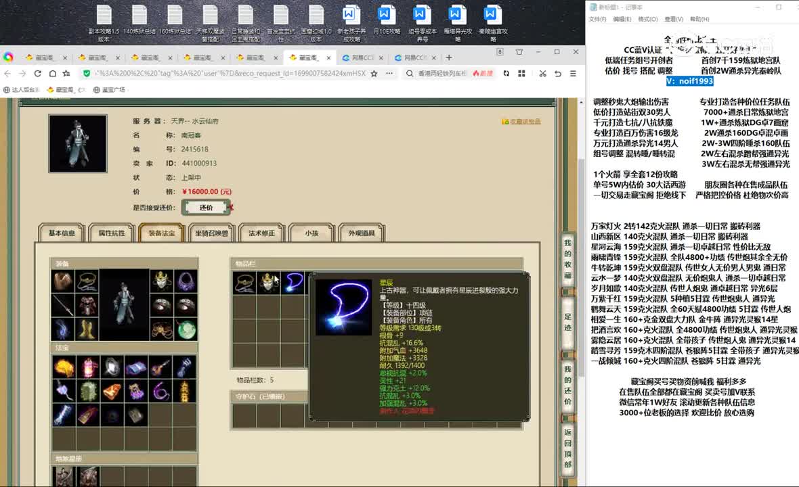Open the browser extensions grid icon
799x487 pixels.
click(521, 73)
